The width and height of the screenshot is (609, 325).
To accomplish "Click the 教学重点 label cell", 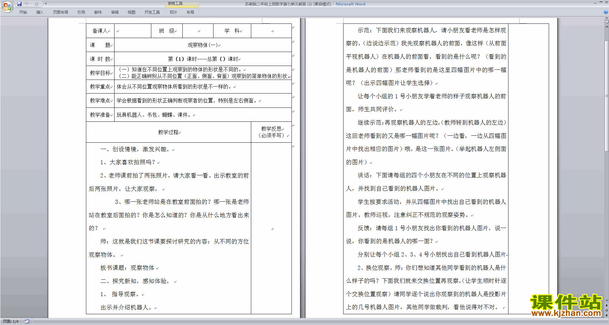I will pos(100,87).
